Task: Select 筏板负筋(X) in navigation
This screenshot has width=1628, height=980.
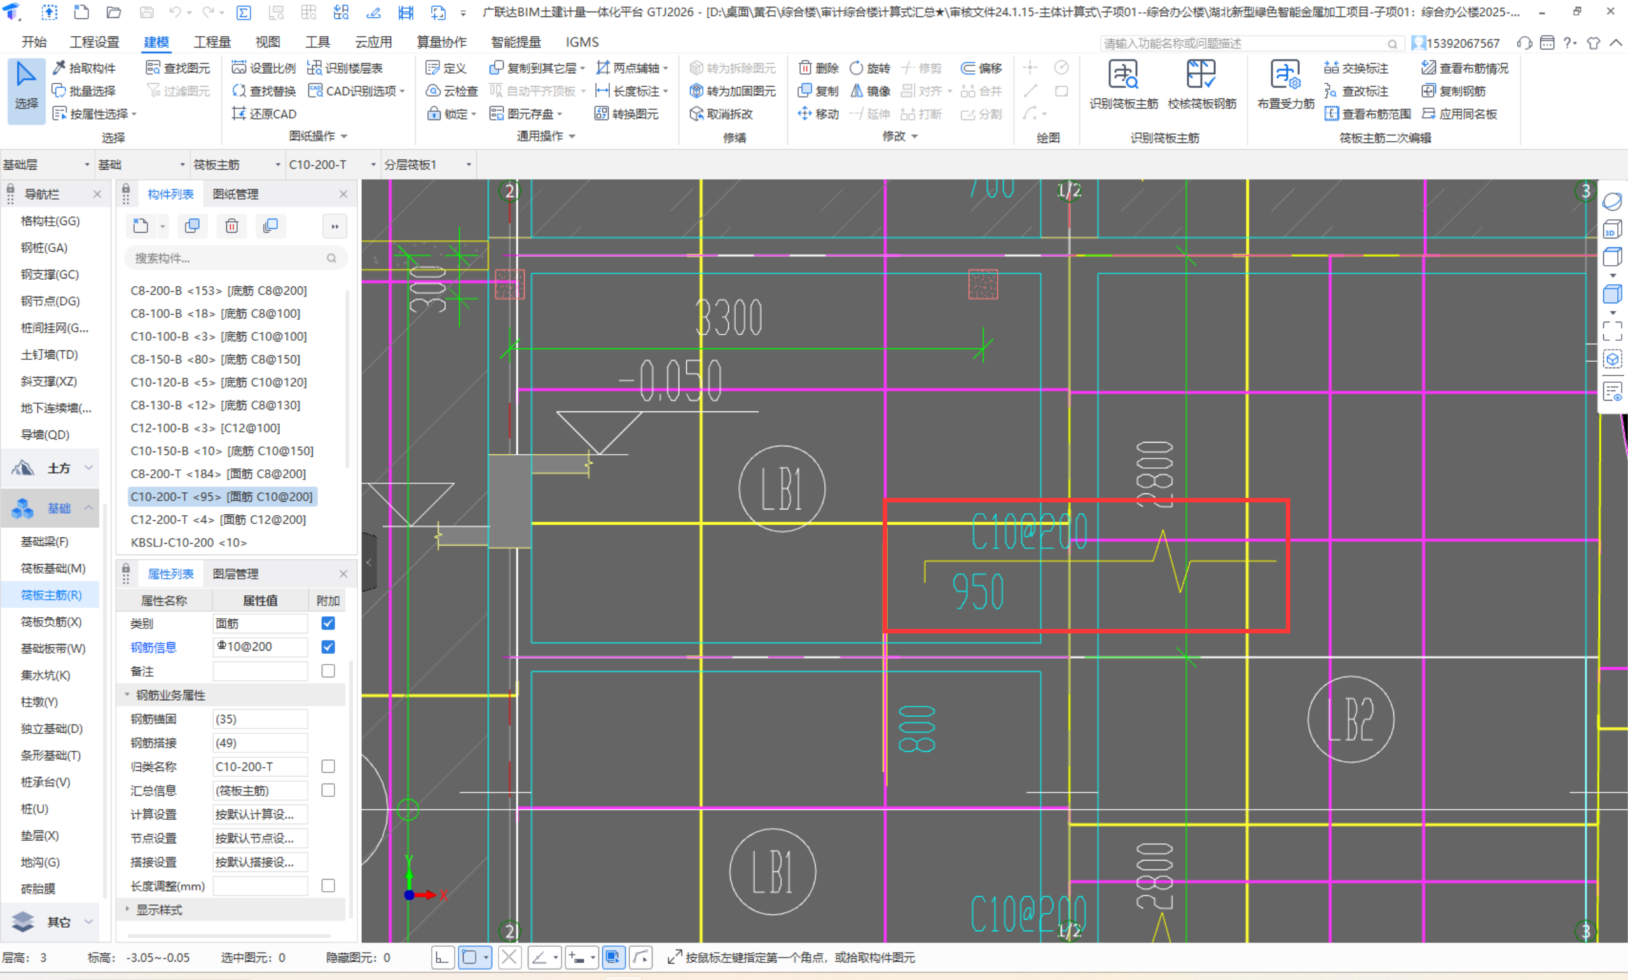Action: click(x=52, y=621)
